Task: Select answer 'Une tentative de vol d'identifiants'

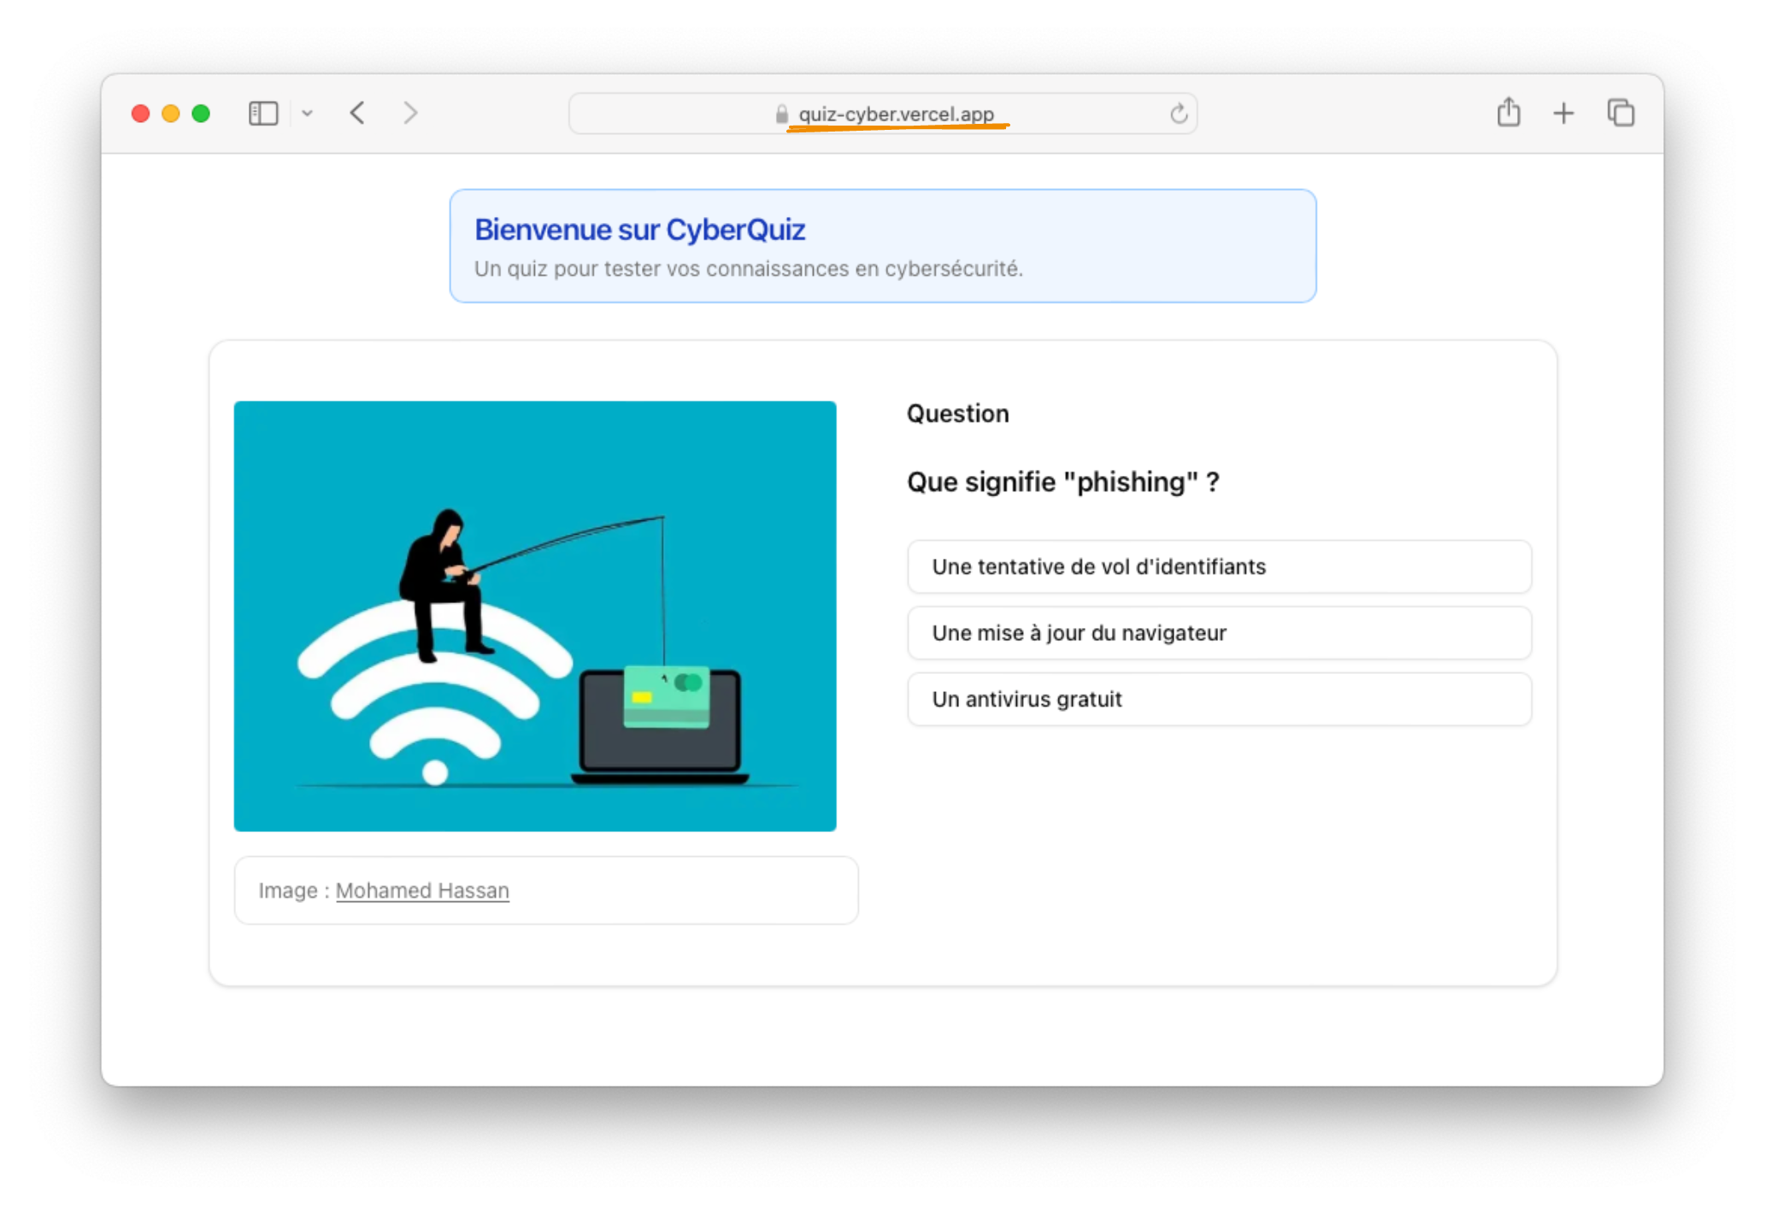Action: pos(1219,566)
